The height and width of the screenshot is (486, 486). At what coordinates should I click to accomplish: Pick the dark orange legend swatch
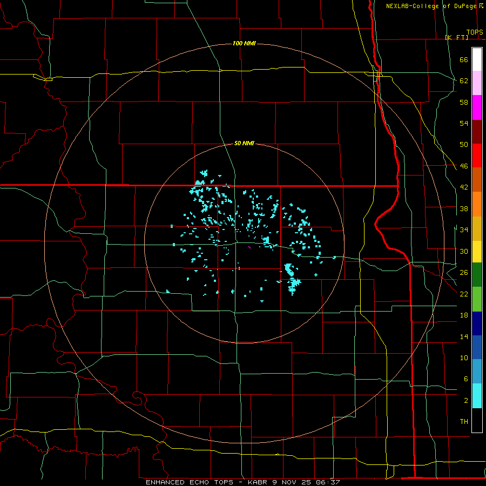(477, 179)
